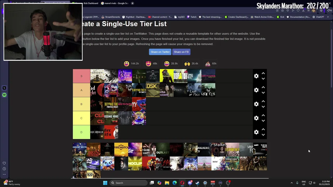Open Steam from the taskbar

tap(197, 183)
